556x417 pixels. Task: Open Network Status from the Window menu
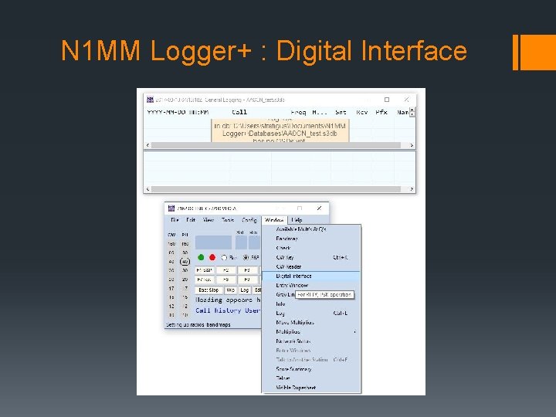(x=311, y=341)
